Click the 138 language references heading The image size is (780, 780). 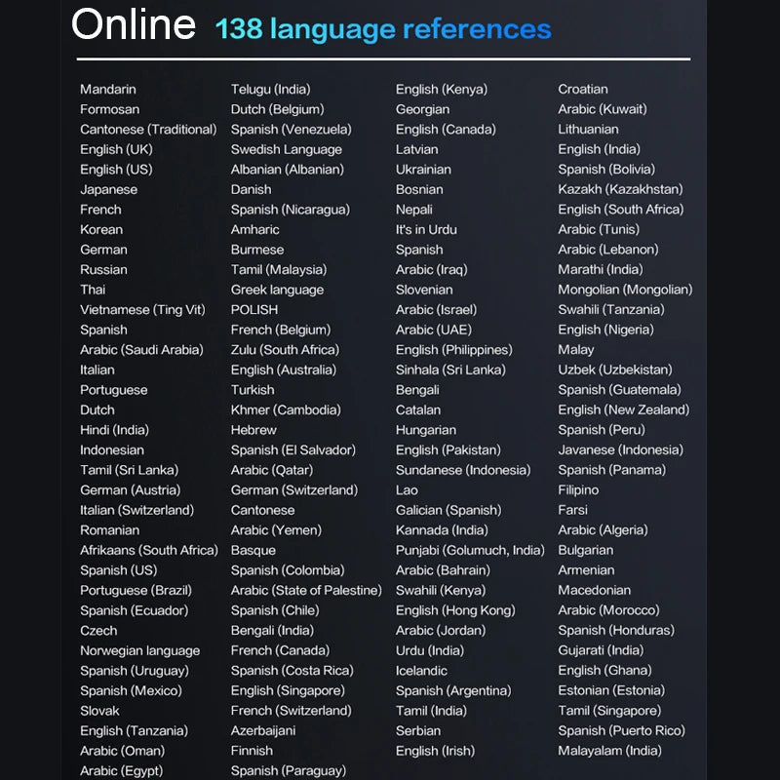[x=382, y=29]
